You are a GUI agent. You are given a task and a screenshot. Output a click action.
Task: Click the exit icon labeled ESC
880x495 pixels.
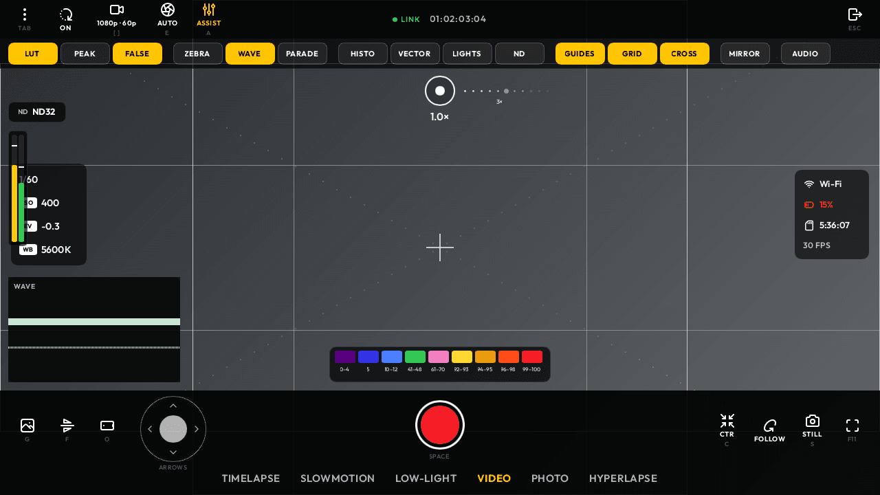pyautogui.click(x=855, y=14)
